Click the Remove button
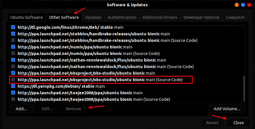The image size is (255, 129). (73, 109)
